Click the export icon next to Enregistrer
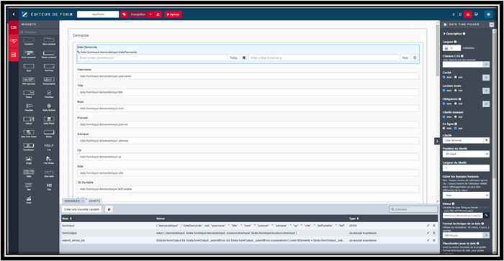This screenshot has height=261, width=504. point(158,14)
